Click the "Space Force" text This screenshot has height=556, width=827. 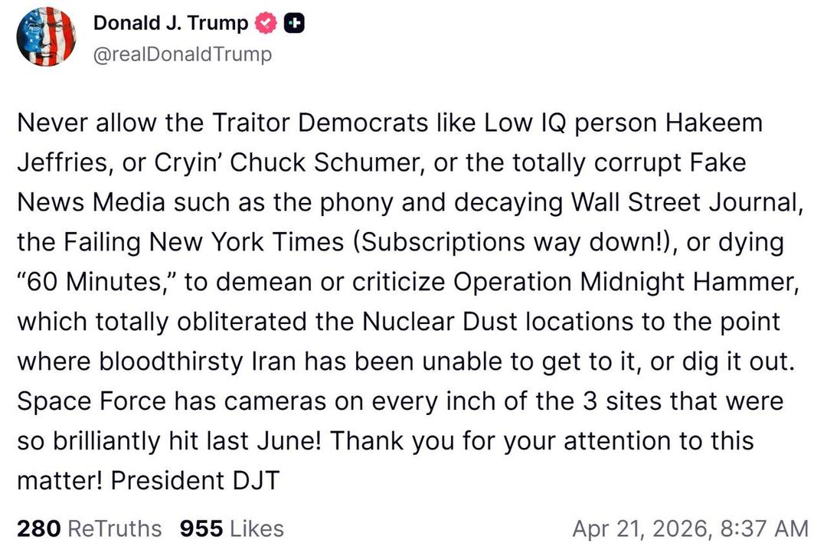tap(83, 401)
